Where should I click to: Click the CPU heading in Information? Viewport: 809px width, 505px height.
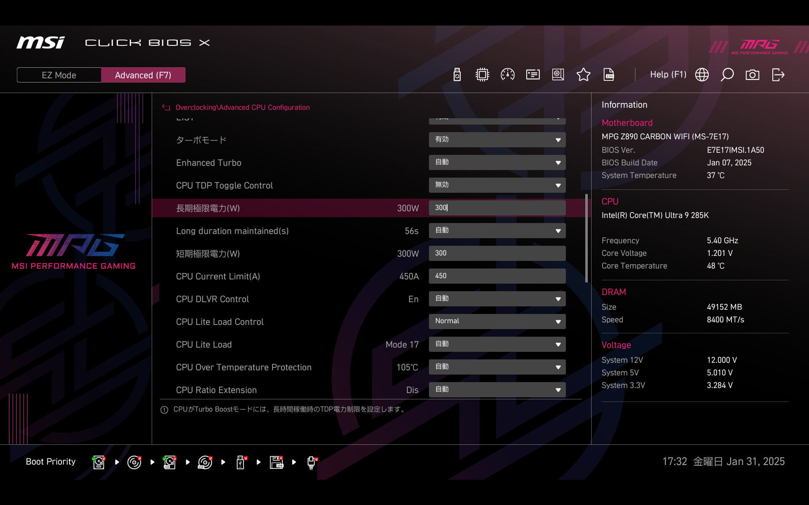[x=610, y=202]
